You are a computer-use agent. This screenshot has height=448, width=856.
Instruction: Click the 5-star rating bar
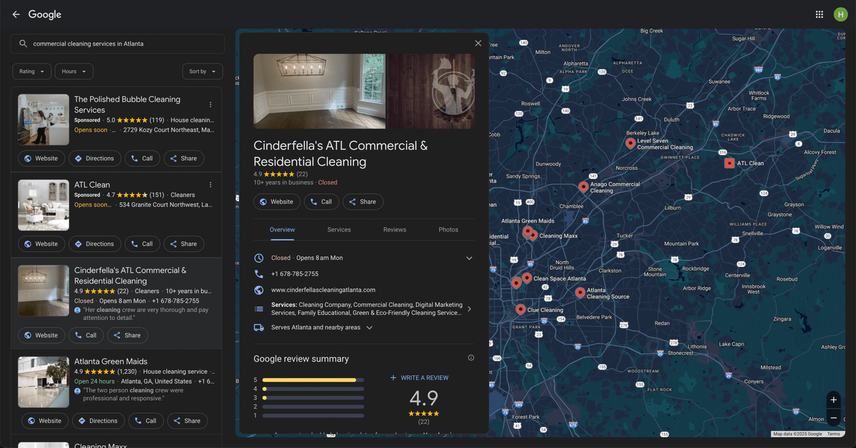coord(313,380)
